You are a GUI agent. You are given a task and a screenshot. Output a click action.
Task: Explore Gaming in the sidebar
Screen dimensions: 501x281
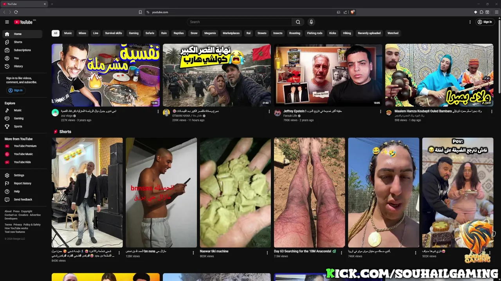pos(22,118)
